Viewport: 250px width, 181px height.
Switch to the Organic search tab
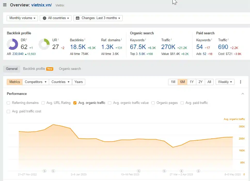(x=70, y=69)
